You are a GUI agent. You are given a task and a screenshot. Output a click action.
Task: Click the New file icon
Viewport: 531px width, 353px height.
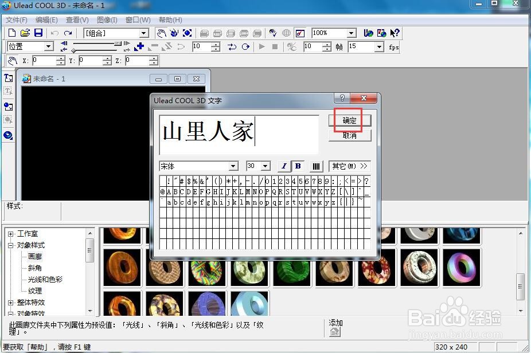click(12, 33)
